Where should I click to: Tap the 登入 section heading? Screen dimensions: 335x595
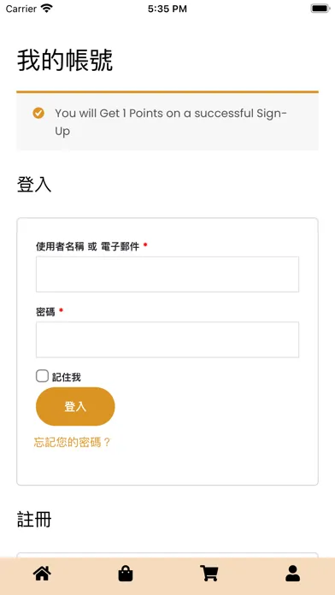pyautogui.click(x=34, y=185)
